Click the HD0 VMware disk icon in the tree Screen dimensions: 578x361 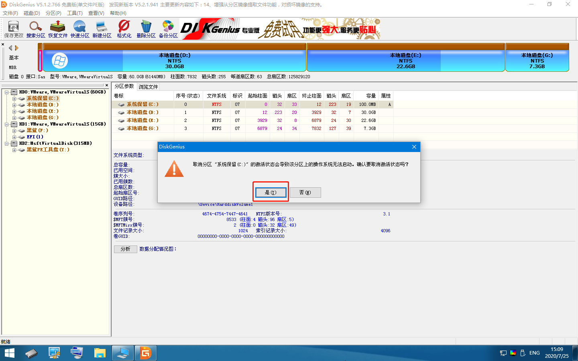[x=14, y=92]
